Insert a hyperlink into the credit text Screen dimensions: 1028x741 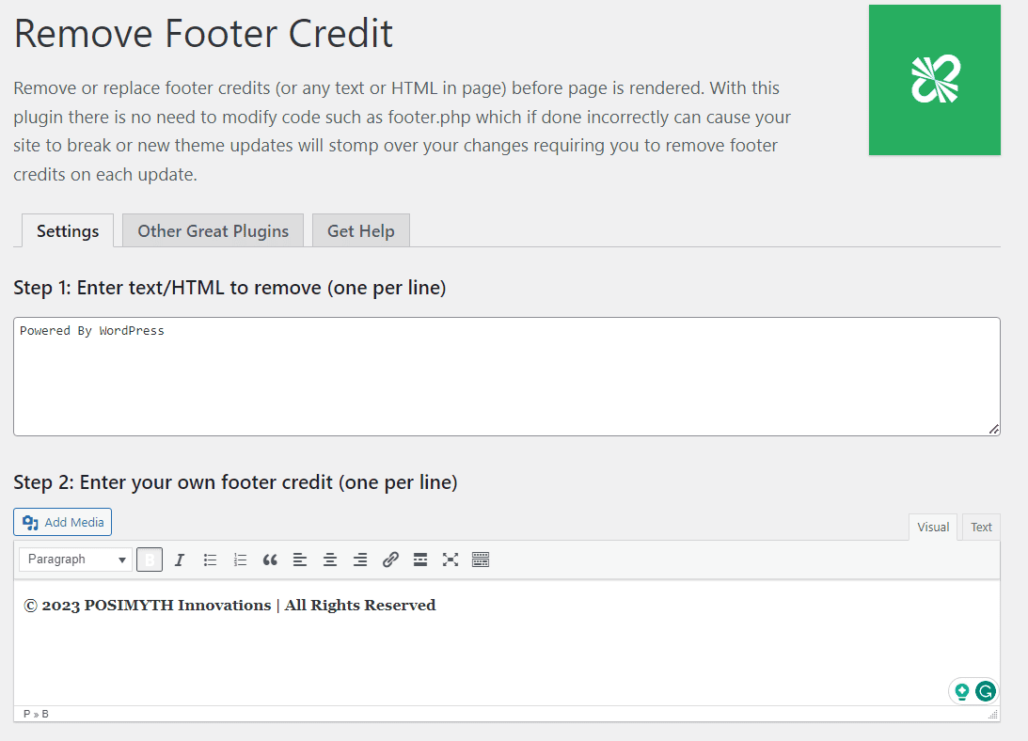pos(390,560)
